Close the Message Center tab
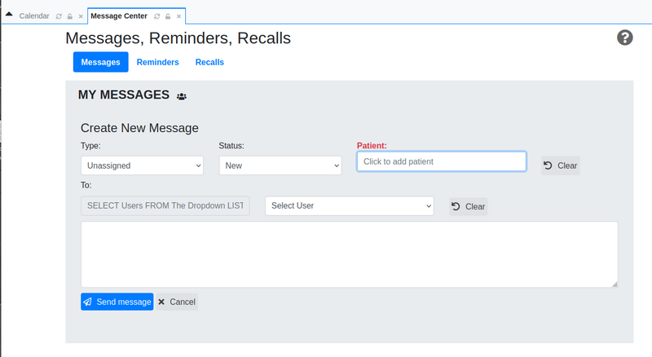This screenshot has width=652, height=357. pos(178,16)
